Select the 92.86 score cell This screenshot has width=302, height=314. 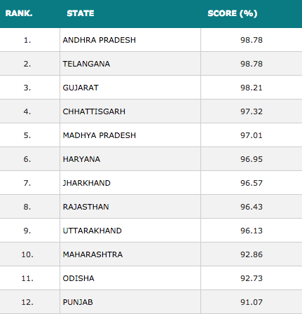[252, 254]
